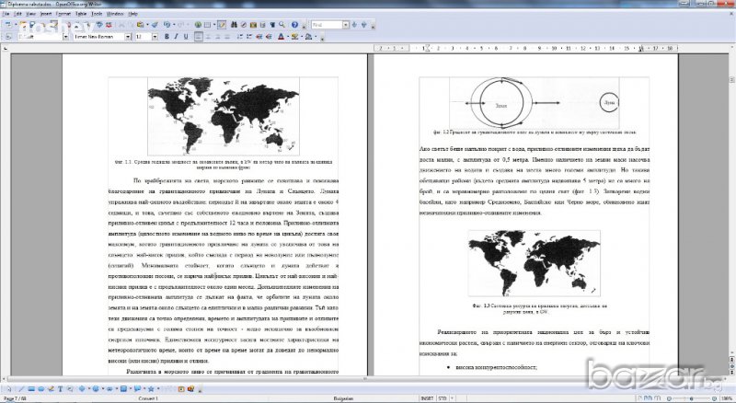Click the Highlighting icon
Viewport: 736px width, 403px height.
click(294, 38)
